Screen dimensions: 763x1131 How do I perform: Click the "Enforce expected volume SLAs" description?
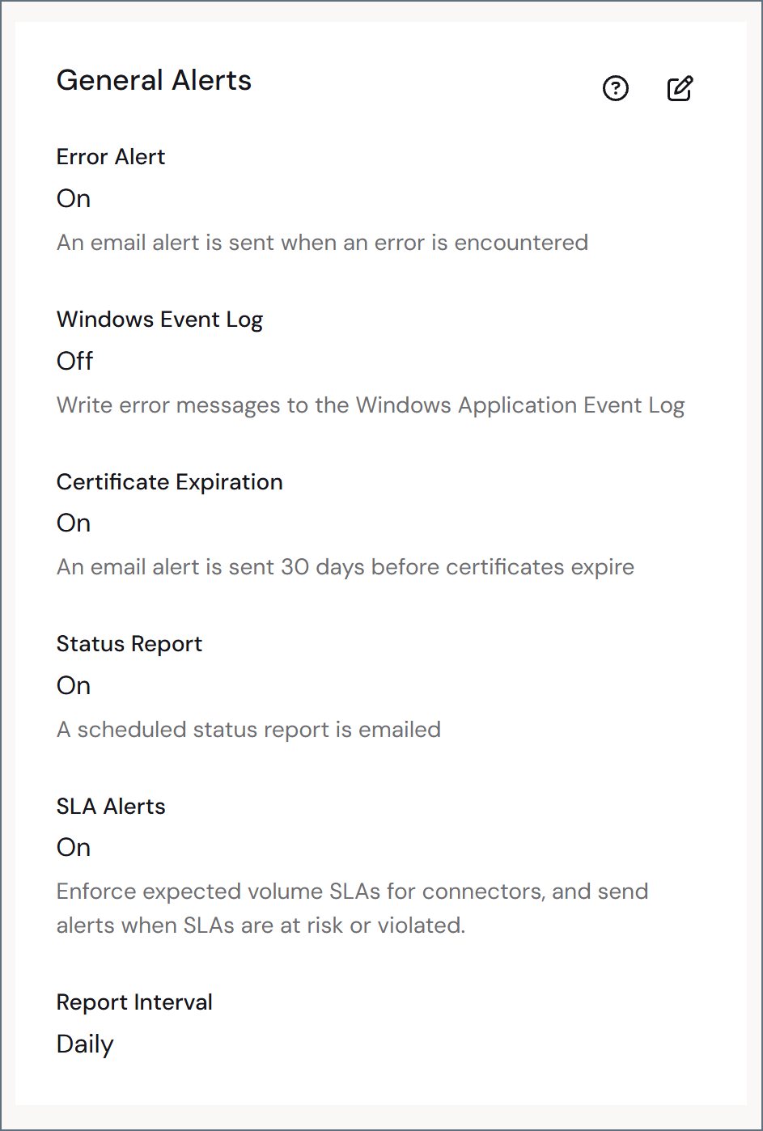pos(353,909)
